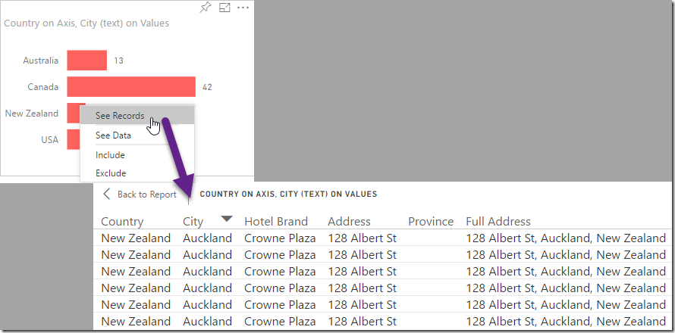Click the chart title text

(x=86, y=23)
